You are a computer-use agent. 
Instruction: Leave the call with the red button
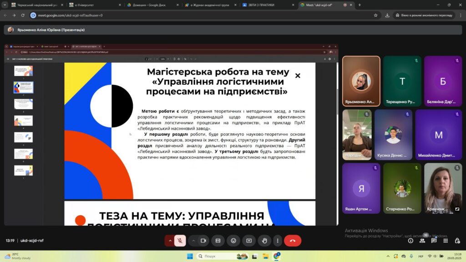tap(293, 241)
